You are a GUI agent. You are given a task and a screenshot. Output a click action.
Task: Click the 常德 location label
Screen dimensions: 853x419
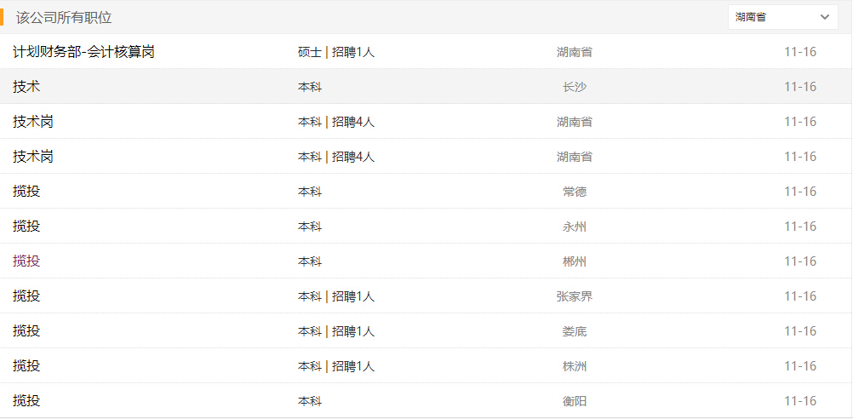click(575, 192)
